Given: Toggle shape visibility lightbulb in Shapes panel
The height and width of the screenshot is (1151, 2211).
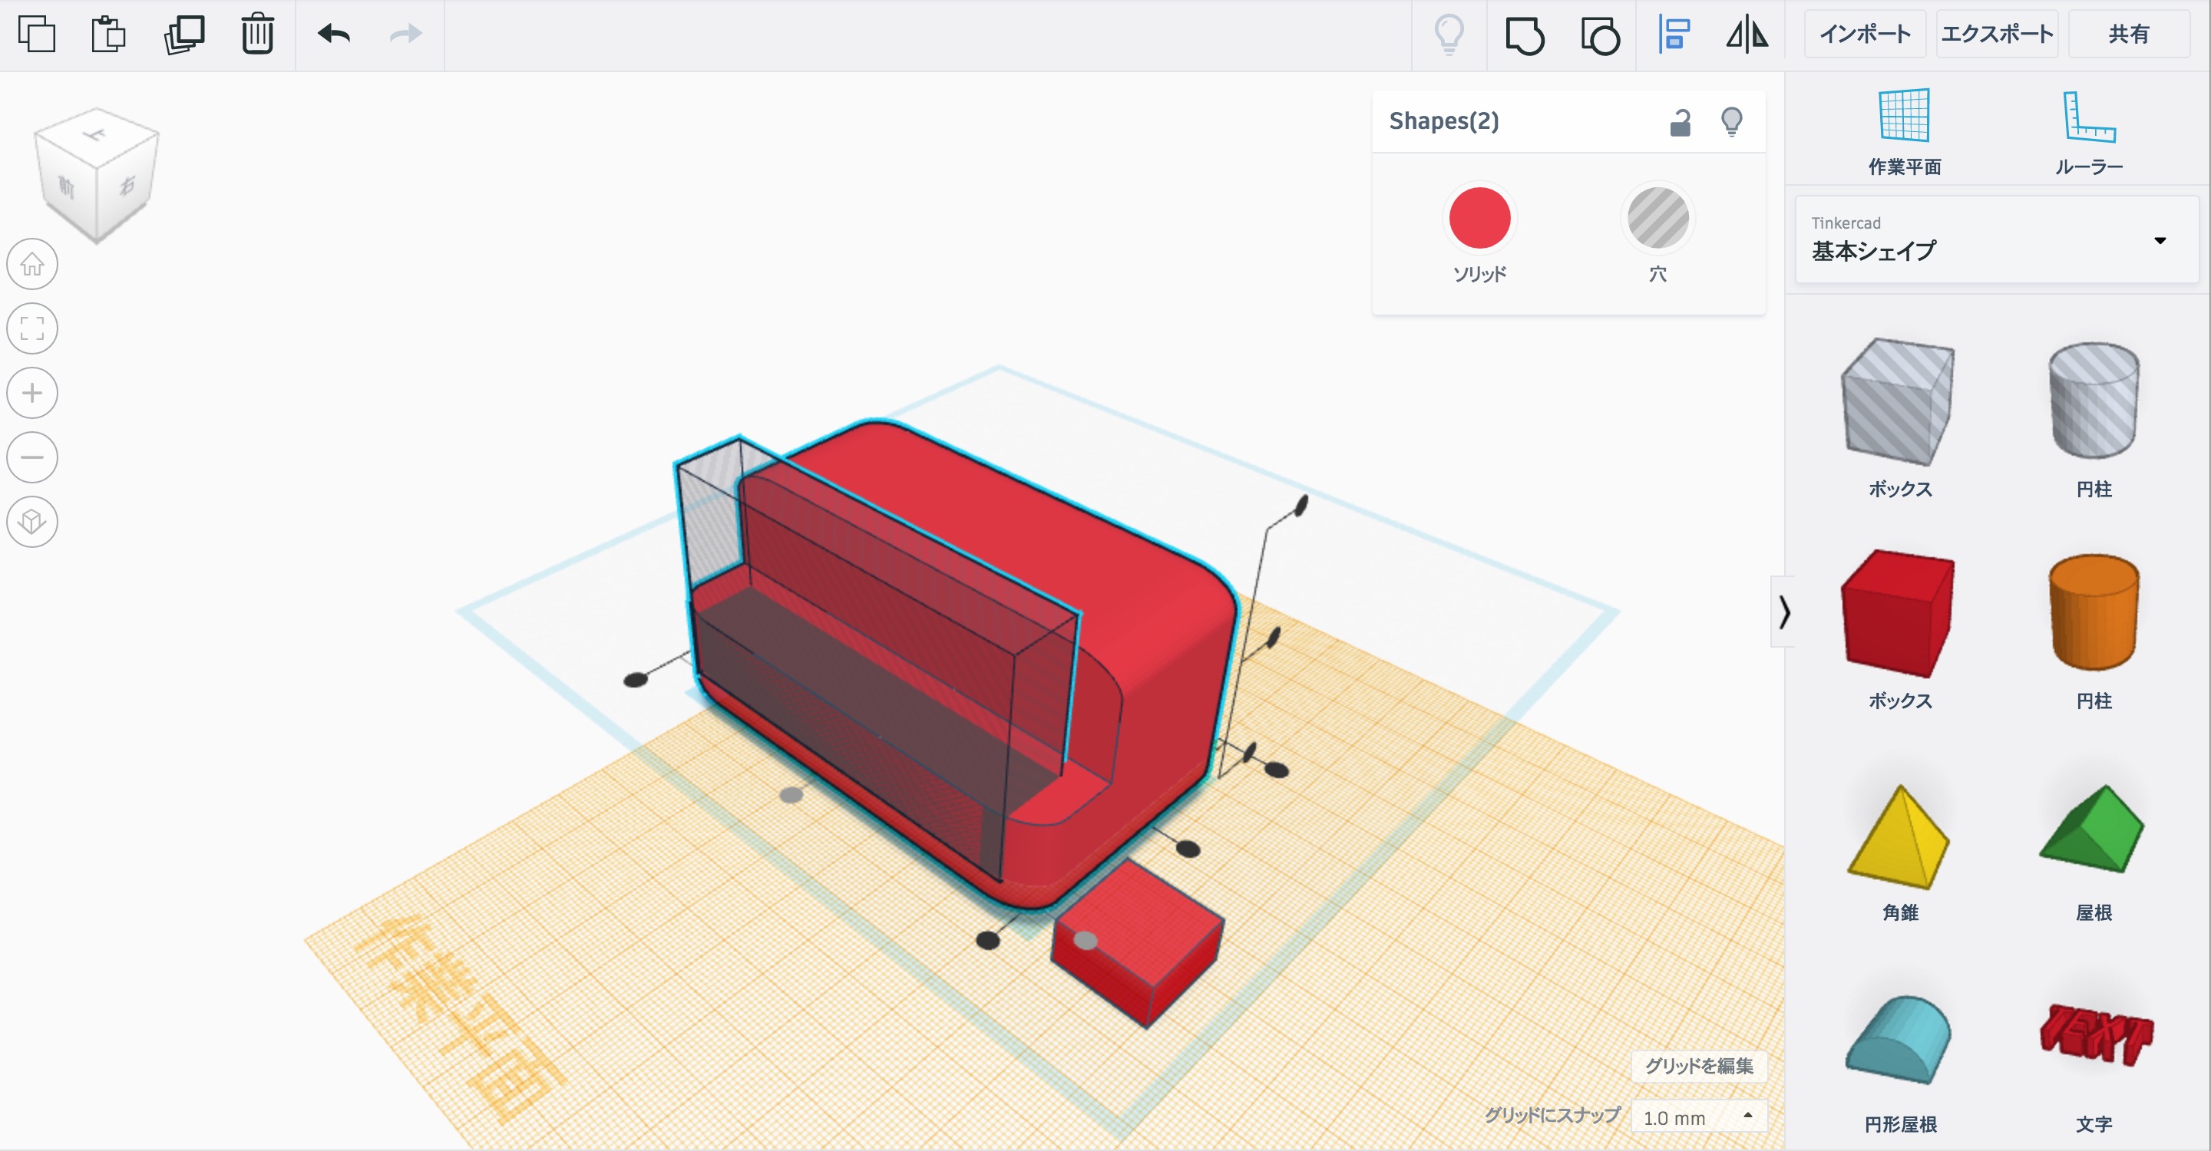Looking at the screenshot, I should [x=1731, y=122].
